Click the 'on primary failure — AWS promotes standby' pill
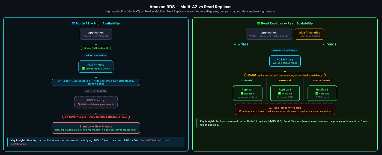The height and width of the screenshot is (155, 382). click(x=96, y=117)
